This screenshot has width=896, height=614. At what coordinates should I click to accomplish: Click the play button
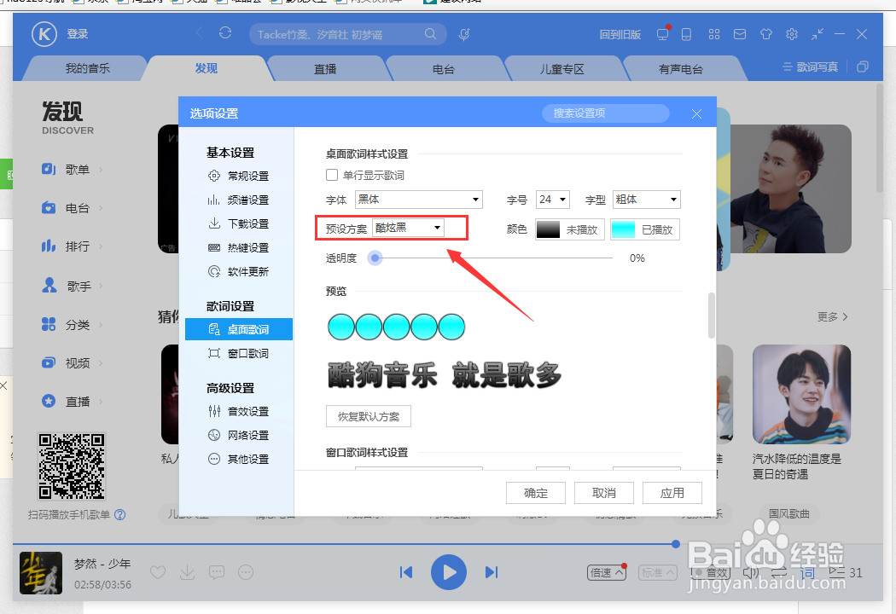(x=449, y=571)
